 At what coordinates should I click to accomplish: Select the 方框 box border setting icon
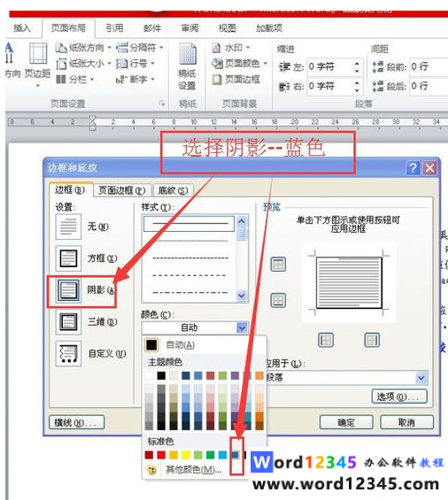(68, 258)
